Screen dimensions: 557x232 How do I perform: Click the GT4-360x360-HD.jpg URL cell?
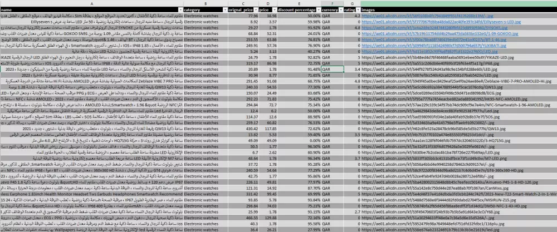[x=458, y=170]
